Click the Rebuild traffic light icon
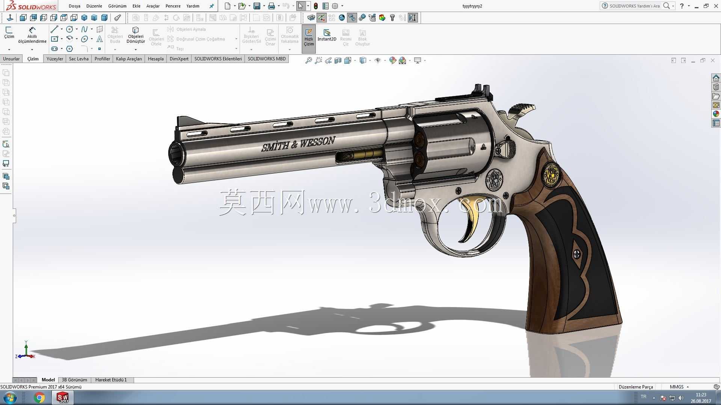The width and height of the screenshot is (721, 405). pyautogui.click(x=316, y=6)
